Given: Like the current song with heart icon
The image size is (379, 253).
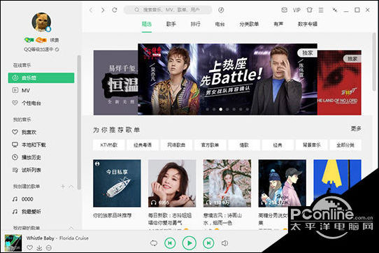Looking at the screenshot, I should (29, 247).
